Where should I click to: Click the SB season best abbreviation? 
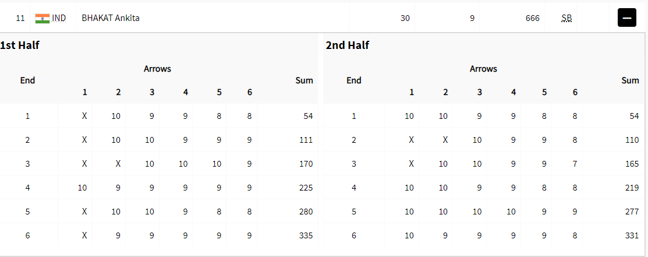[x=566, y=18]
